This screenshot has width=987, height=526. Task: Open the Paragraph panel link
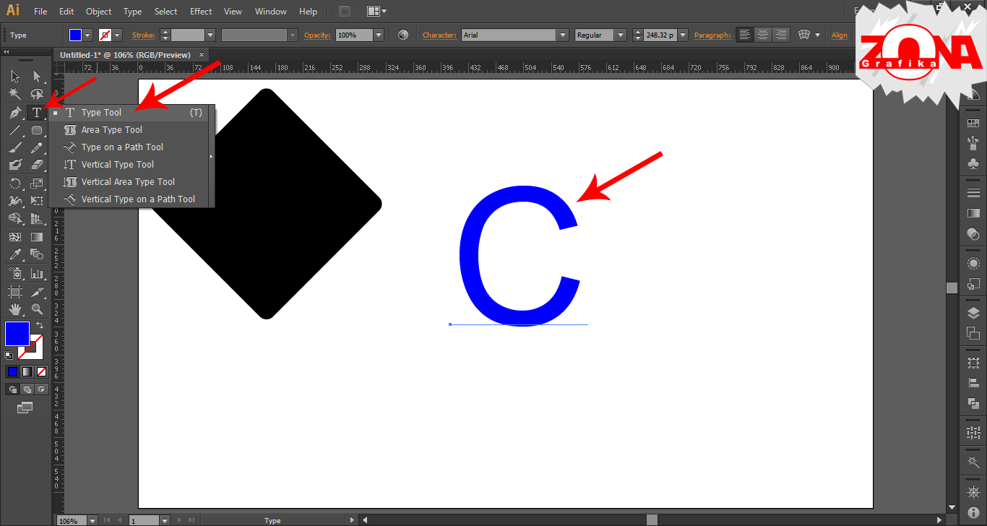712,35
